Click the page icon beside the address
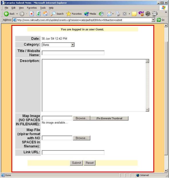The image size is (169, 178). pos(15,20)
